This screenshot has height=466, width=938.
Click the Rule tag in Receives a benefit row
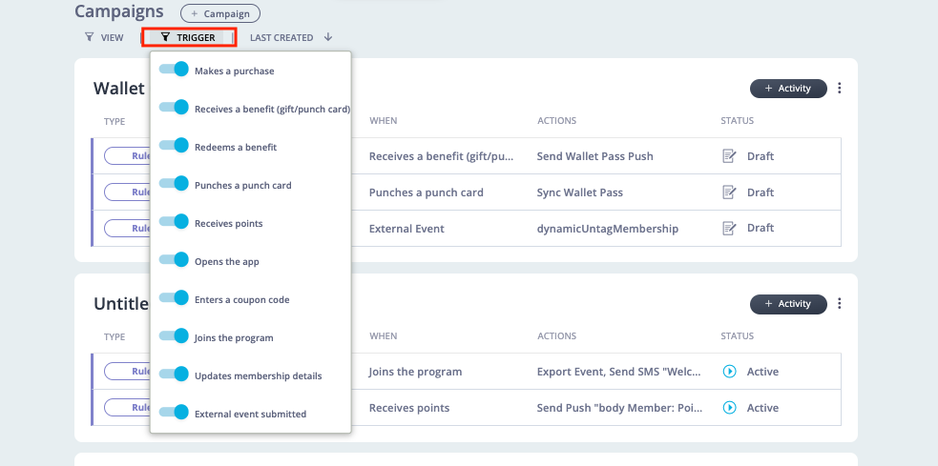(127, 156)
